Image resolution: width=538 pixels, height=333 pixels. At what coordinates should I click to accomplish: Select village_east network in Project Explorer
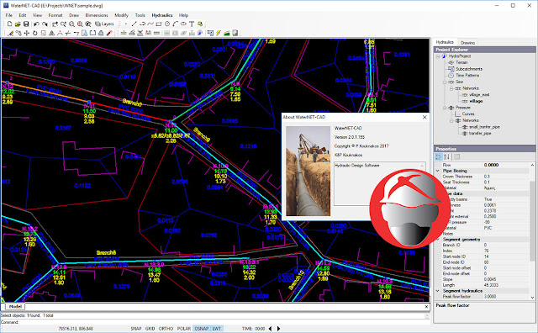[x=479, y=95]
